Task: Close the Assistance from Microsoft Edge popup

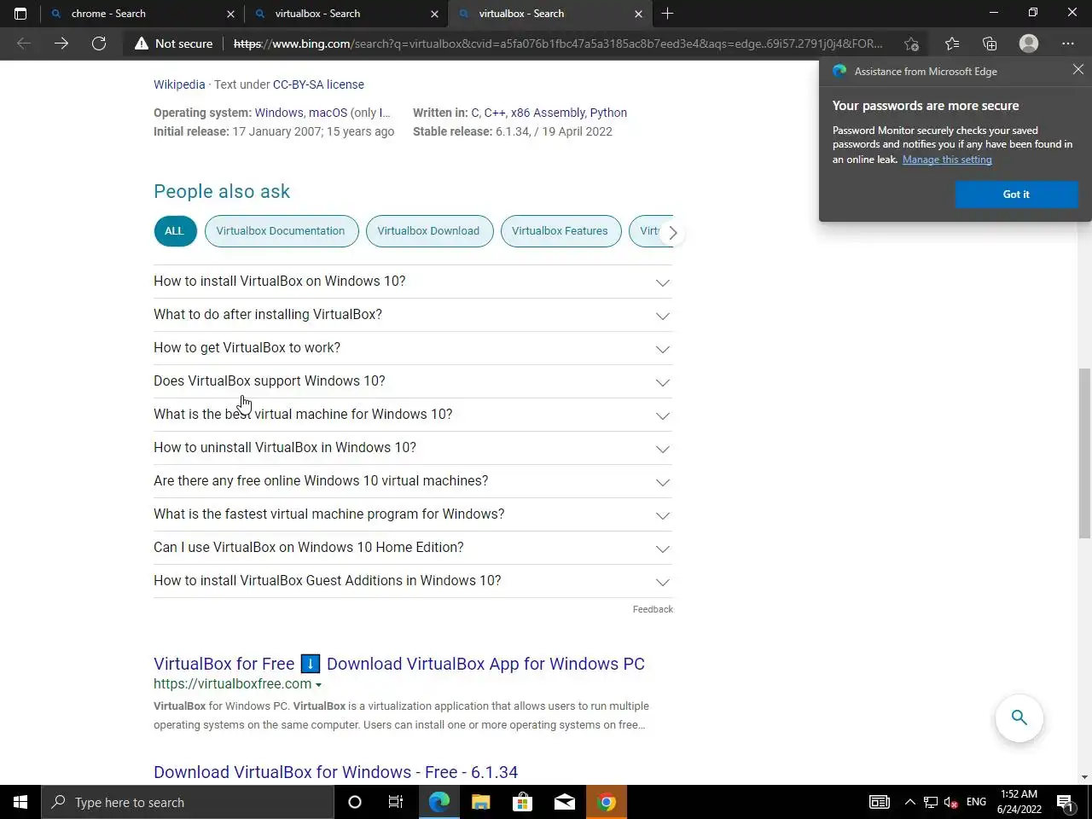Action: (1078, 70)
